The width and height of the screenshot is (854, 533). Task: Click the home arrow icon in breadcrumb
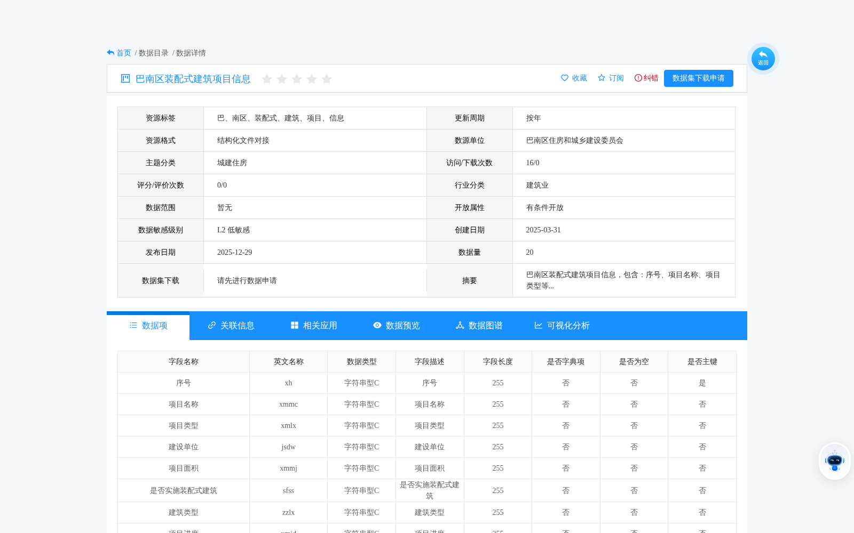click(x=110, y=53)
